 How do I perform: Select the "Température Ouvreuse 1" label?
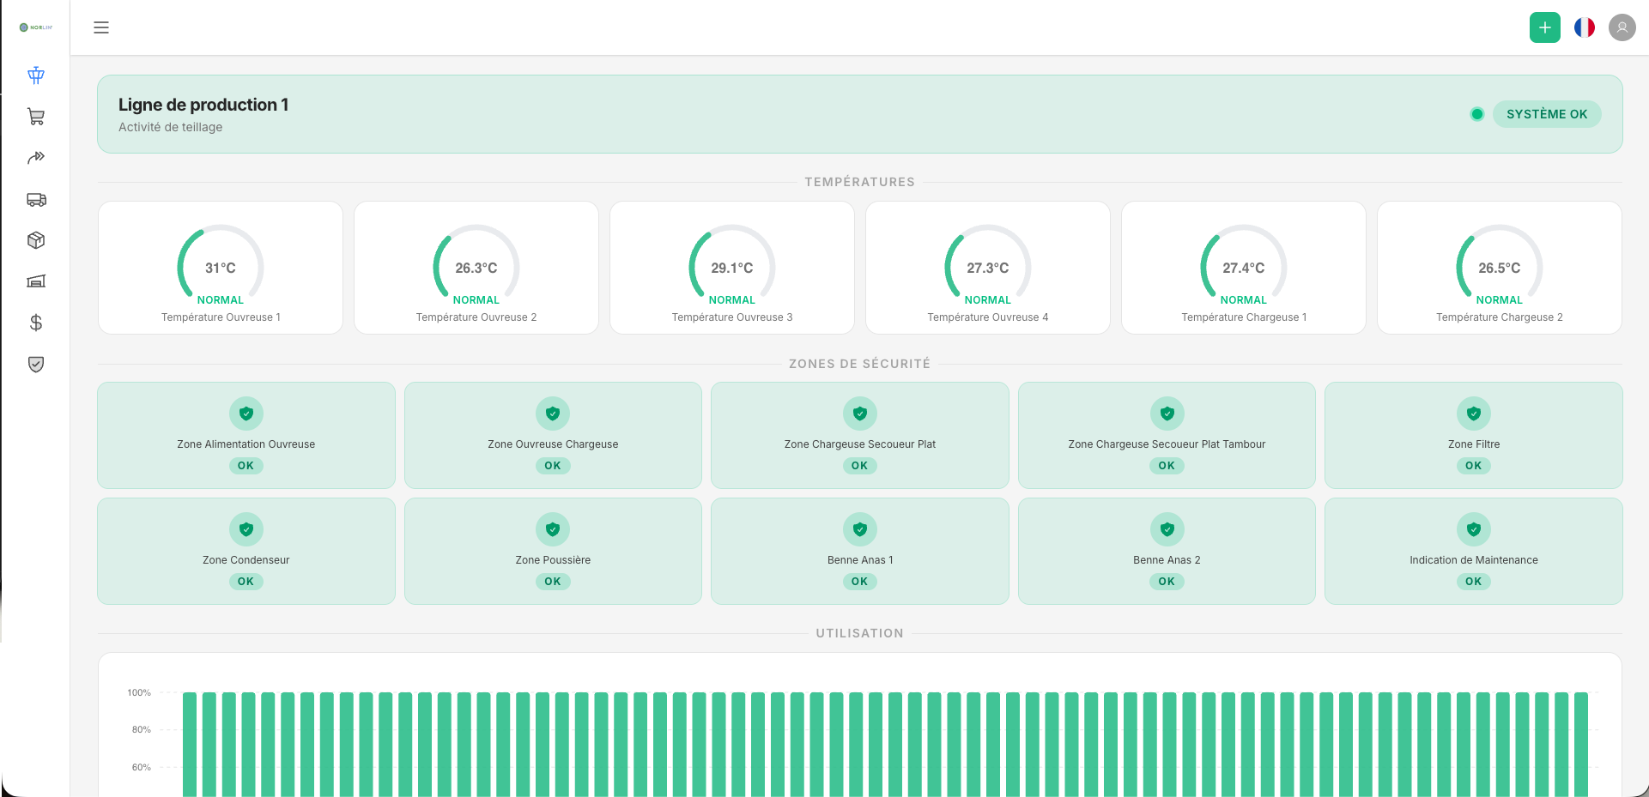tap(221, 317)
